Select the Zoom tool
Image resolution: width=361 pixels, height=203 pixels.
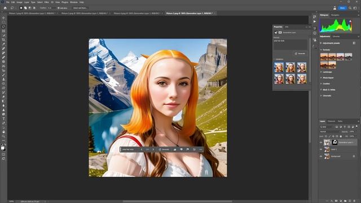pos(3,136)
